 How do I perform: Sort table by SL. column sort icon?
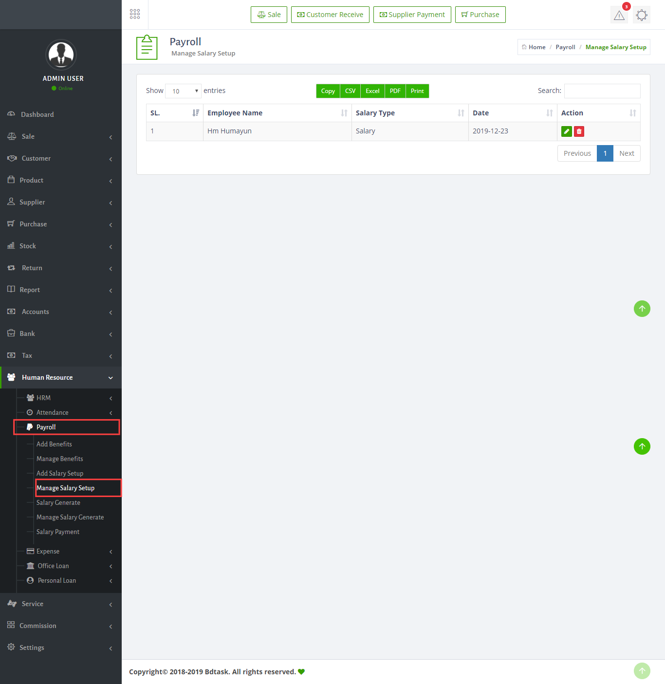196,113
